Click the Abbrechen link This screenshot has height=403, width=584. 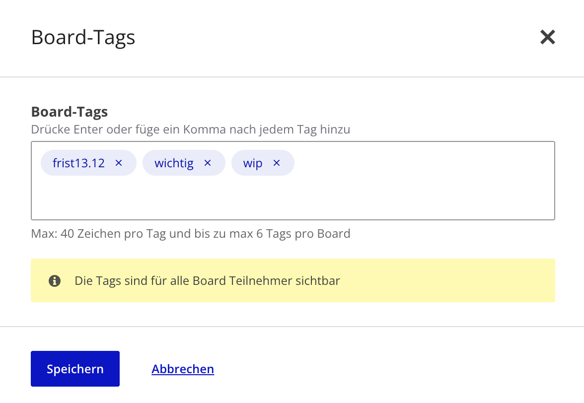tap(183, 368)
